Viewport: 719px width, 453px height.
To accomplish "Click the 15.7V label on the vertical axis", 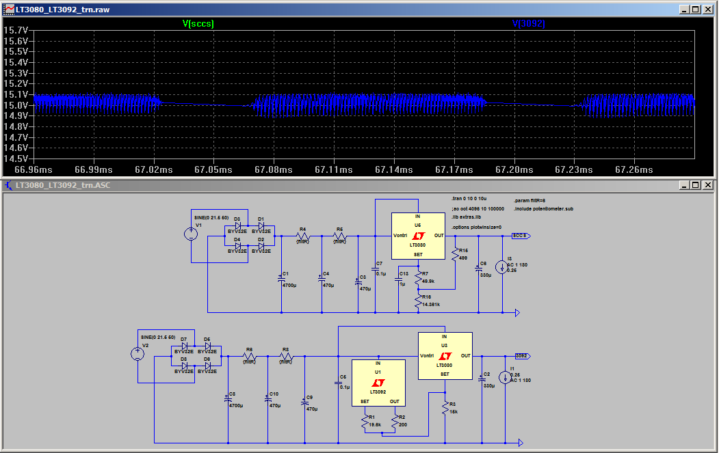I will (x=16, y=30).
